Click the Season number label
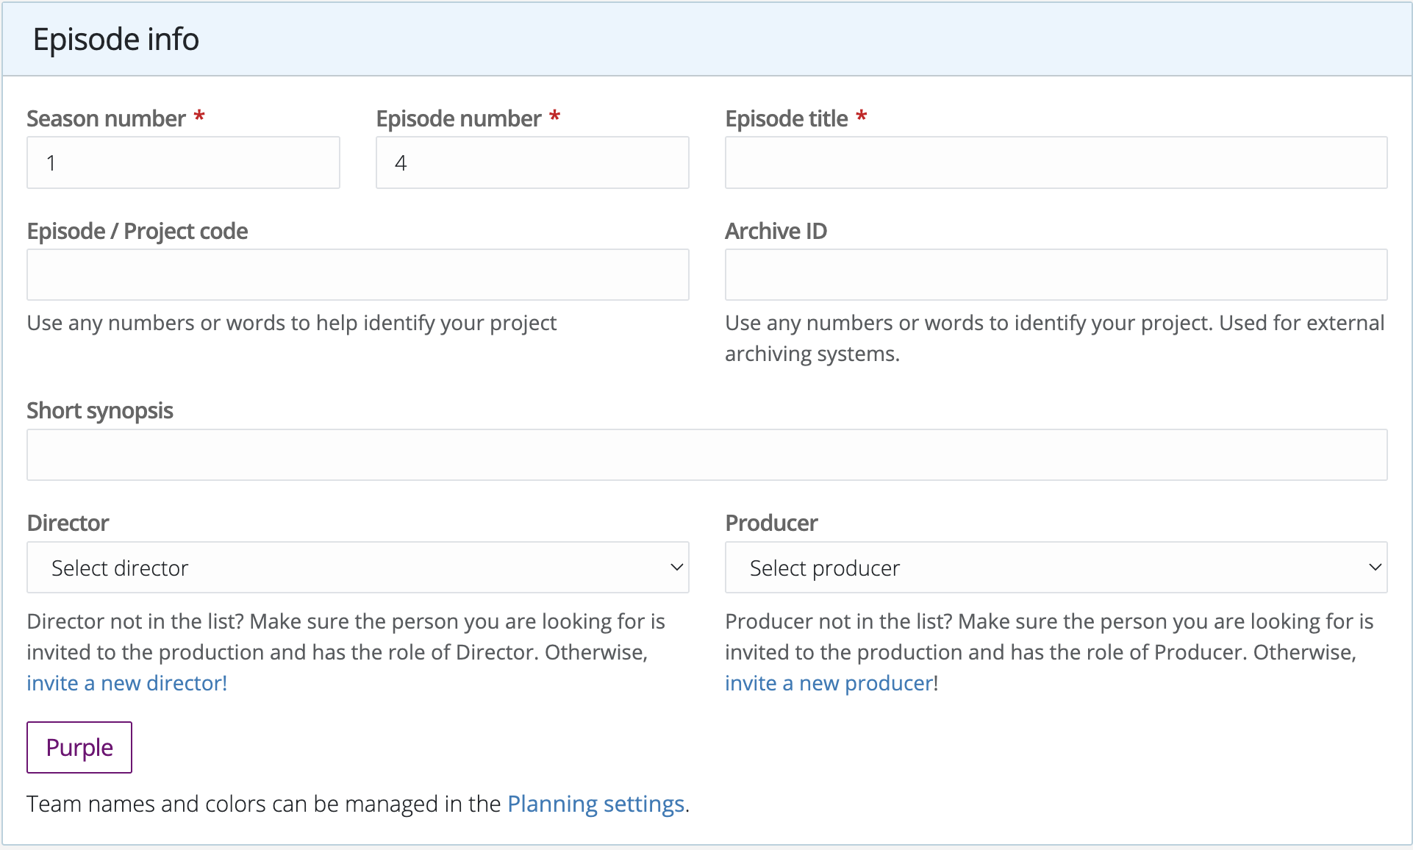The image size is (1413, 850). point(106,118)
